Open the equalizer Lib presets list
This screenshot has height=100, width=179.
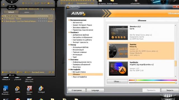click(x=71, y=3)
